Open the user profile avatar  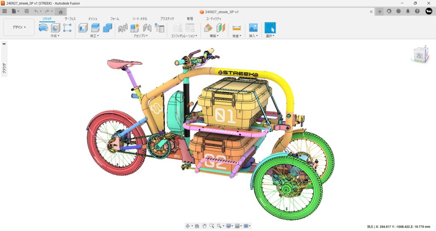click(429, 11)
